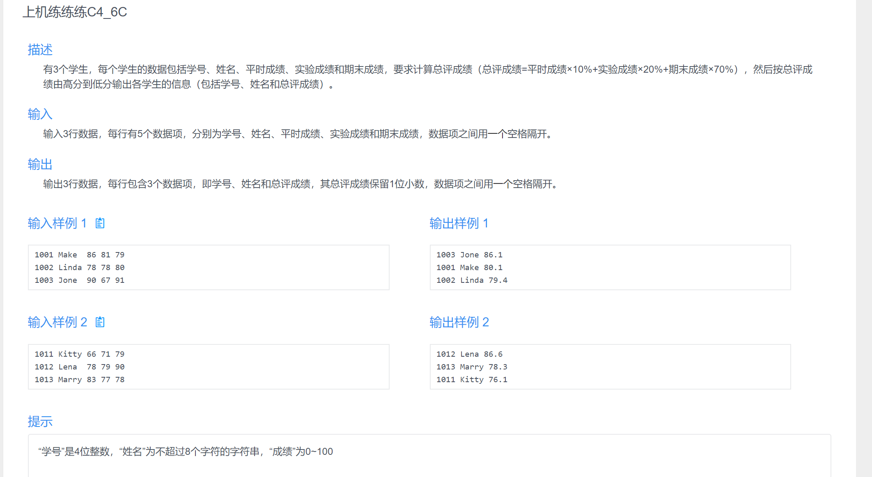This screenshot has width=872, height=477.
Task: Select the 输入样例 1 heading
Action: (57, 223)
